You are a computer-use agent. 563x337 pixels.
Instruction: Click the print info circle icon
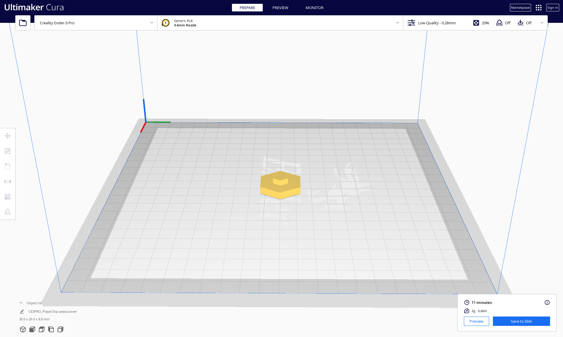point(547,302)
